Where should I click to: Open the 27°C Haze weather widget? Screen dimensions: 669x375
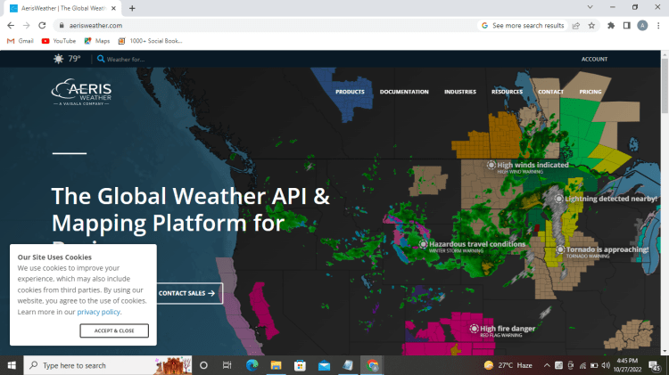click(x=508, y=365)
